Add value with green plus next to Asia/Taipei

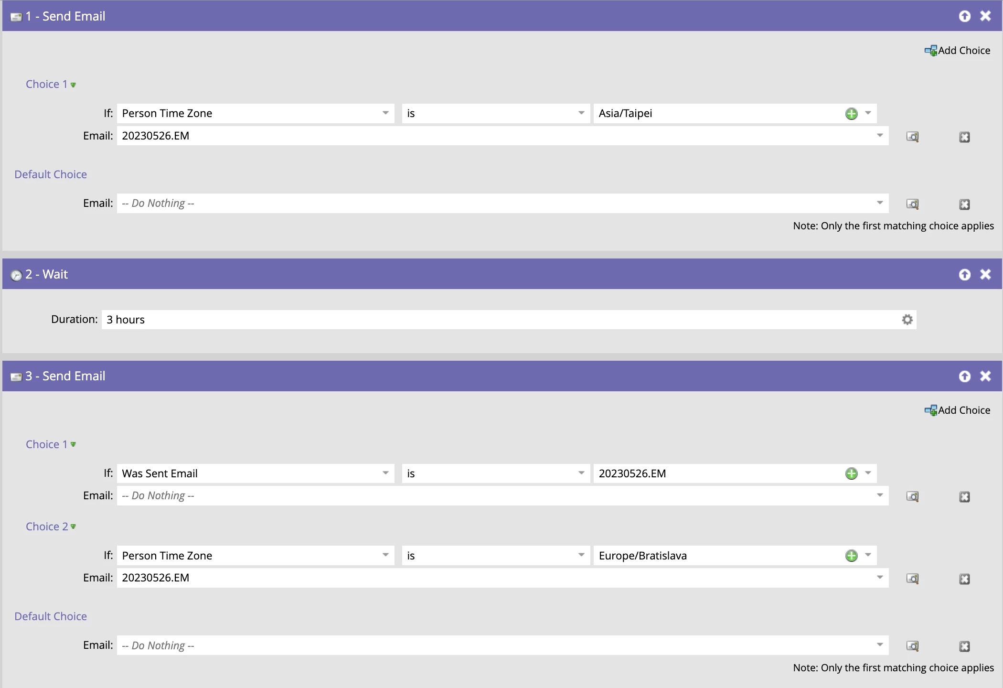[x=851, y=114]
